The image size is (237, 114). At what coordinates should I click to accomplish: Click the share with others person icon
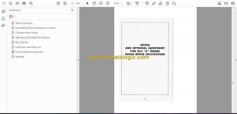(233, 3)
